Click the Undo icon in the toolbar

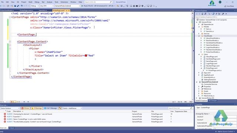(x=22, y=6)
